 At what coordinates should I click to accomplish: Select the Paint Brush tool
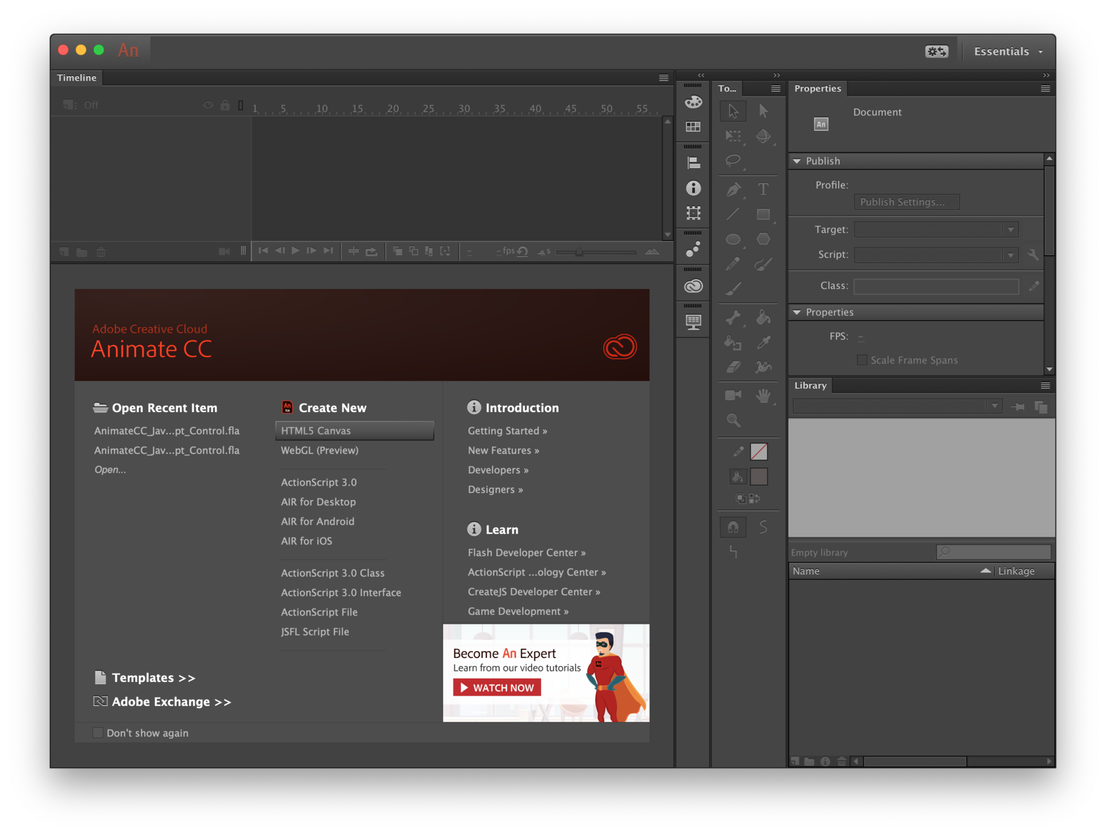coord(764,264)
